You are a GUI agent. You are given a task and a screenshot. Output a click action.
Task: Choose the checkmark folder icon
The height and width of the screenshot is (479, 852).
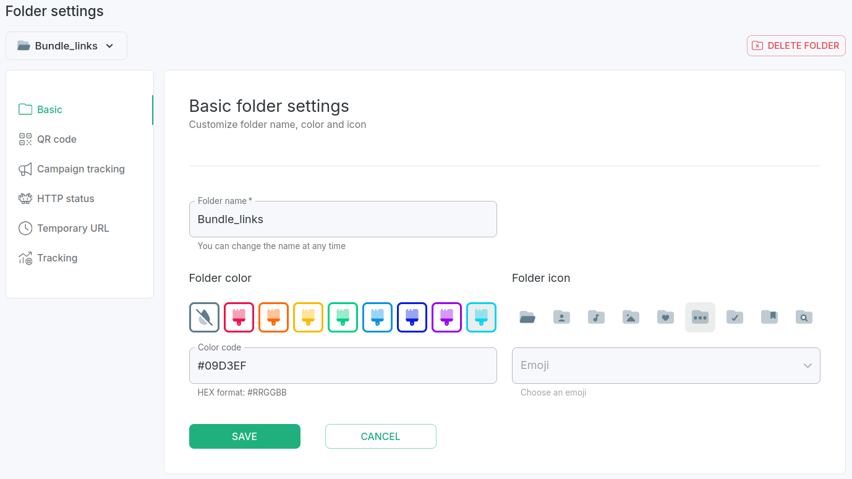click(x=735, y=317)
